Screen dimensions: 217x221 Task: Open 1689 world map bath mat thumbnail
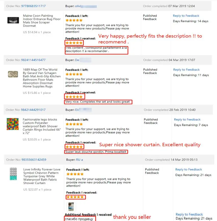tap(13, 74)
